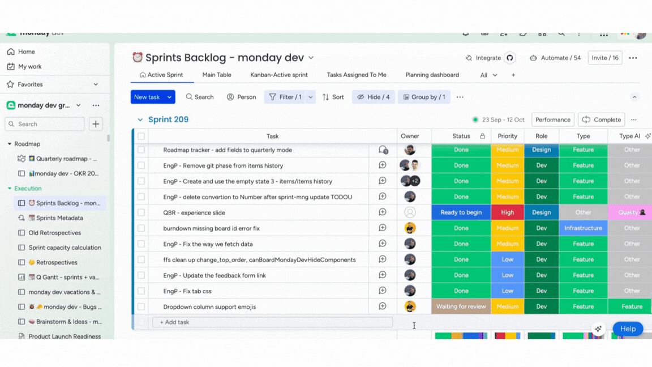Open conversation for EngP - Fix tab css
The height and width of the screenshot is (367, 652).
pos(383,291)
